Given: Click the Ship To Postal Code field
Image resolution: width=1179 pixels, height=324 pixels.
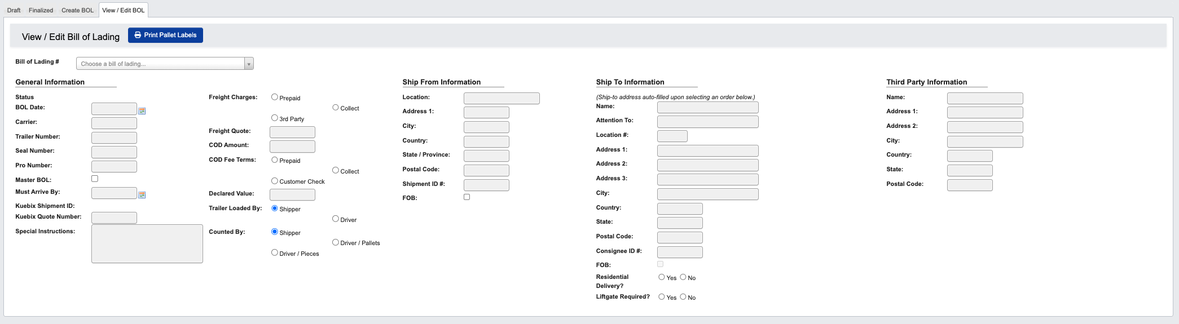Looking at the screenshot, I should point(680,238).
